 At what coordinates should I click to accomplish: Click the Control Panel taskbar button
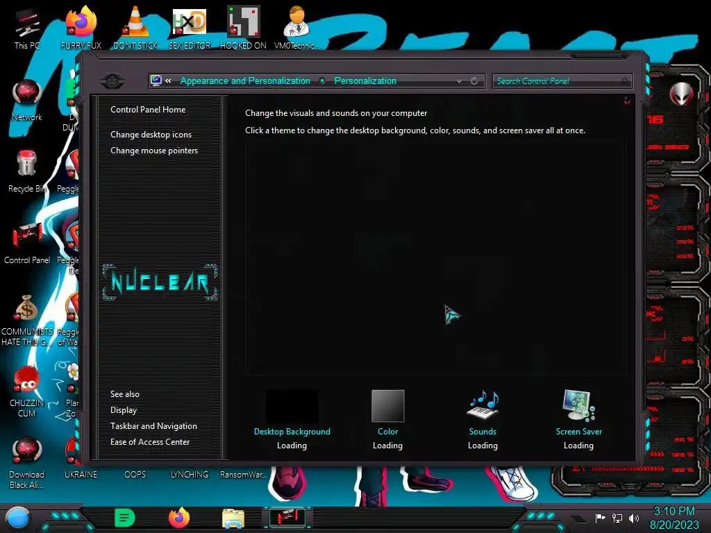point(287,518)
